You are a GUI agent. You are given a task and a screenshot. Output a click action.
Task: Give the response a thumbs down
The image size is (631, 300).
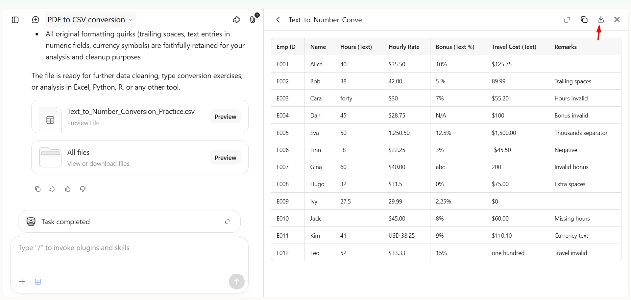pyautogui.click(x=83, y=189)
